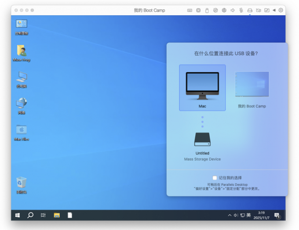Connect the USB device to Mac
This screenshot has width=299, height=230.
pyautogui.click(x=202, y=88)
